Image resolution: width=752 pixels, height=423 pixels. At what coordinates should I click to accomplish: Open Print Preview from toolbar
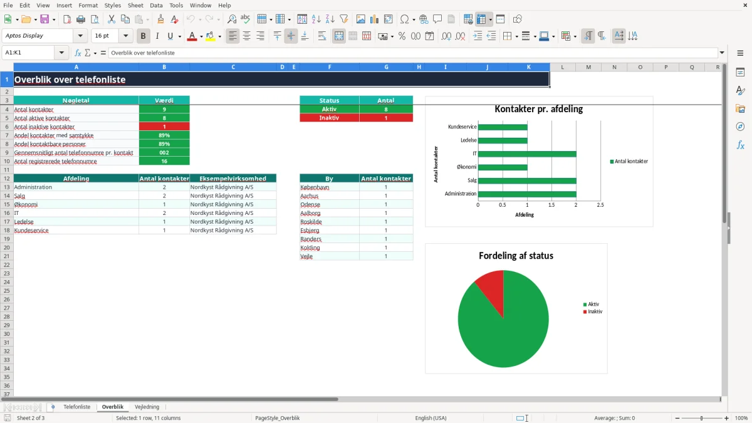95,19
